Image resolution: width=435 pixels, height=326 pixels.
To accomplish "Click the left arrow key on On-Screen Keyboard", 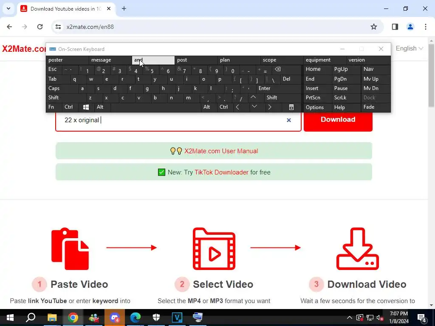I will (x=237, y=107).
